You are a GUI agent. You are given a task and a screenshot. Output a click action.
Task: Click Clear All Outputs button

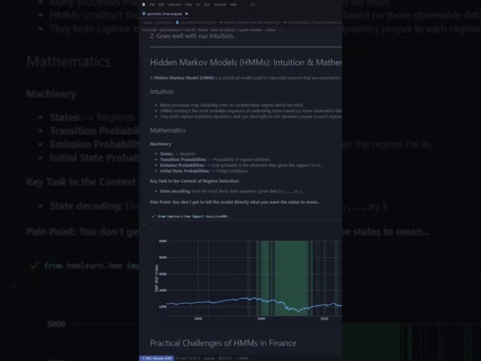click(222, 30)
